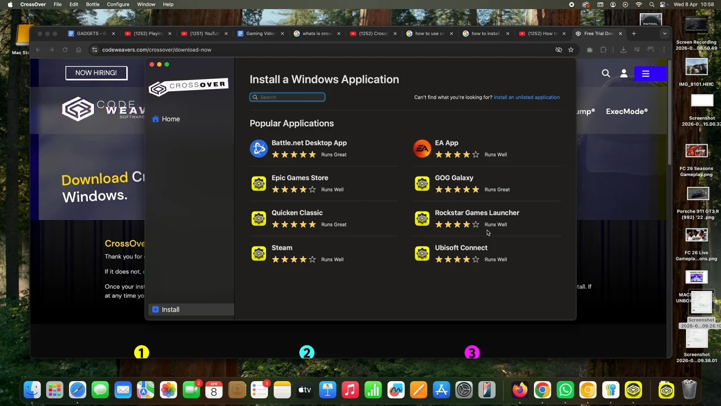
Task: Click the GOG Galaxy icon
Action: click(422, 183)
